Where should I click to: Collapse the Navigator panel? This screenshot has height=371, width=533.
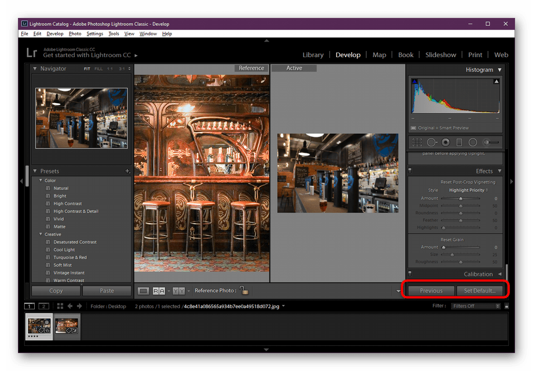(35, 68)
